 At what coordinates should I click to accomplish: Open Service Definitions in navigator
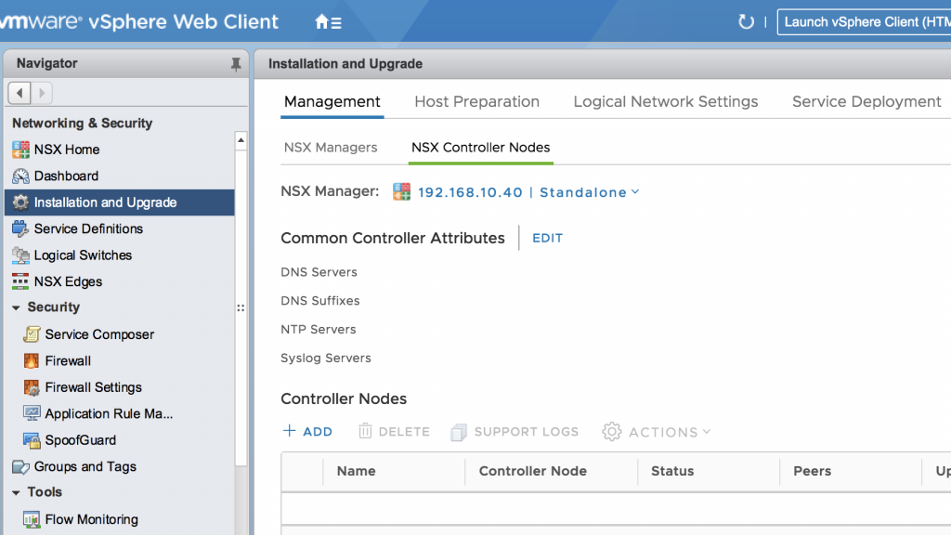[88, 228]
